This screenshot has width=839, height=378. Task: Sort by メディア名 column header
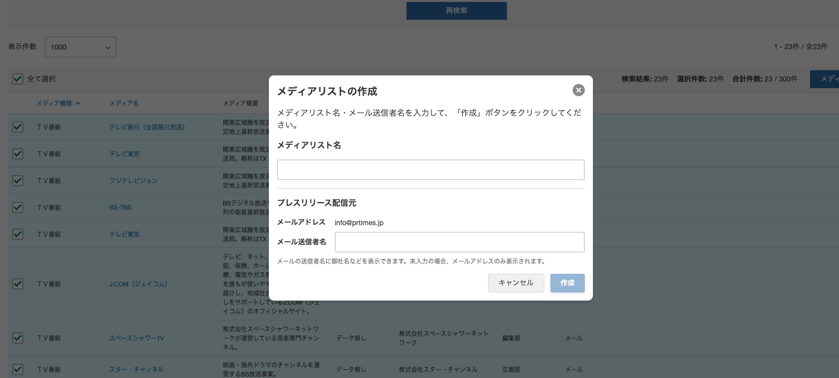(x=124, y=103)
